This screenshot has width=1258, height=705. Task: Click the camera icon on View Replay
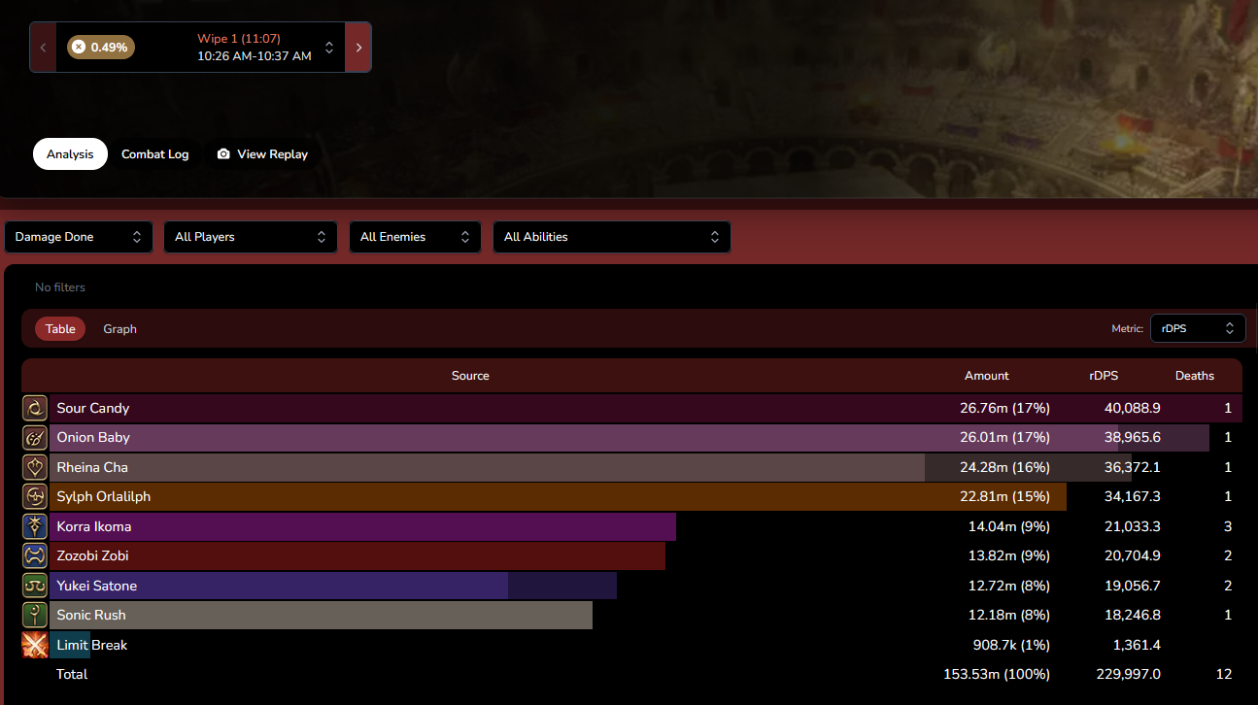pyautogui.click(x=223, y=154)
